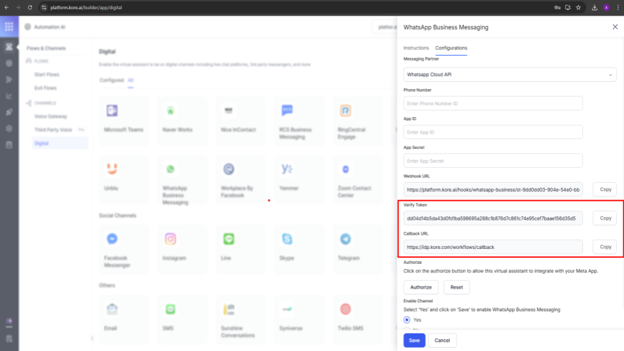This screenshot has width=624, height=351.
Task: Select the Facebook Messenger channel icon
Action: tap(112, 239)
